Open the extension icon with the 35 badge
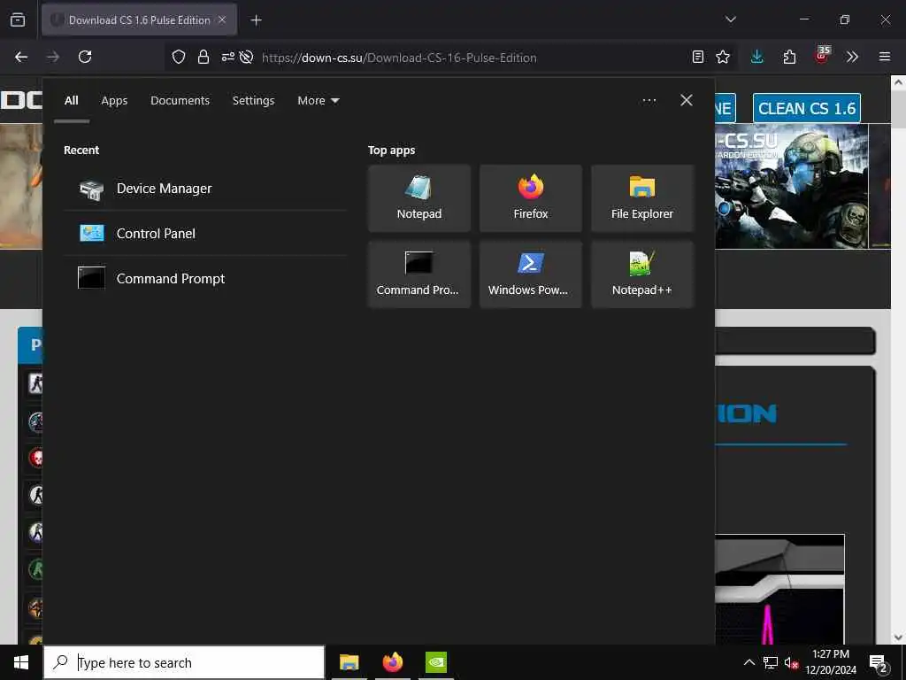 pyautogui.click(x=822, y=56)
